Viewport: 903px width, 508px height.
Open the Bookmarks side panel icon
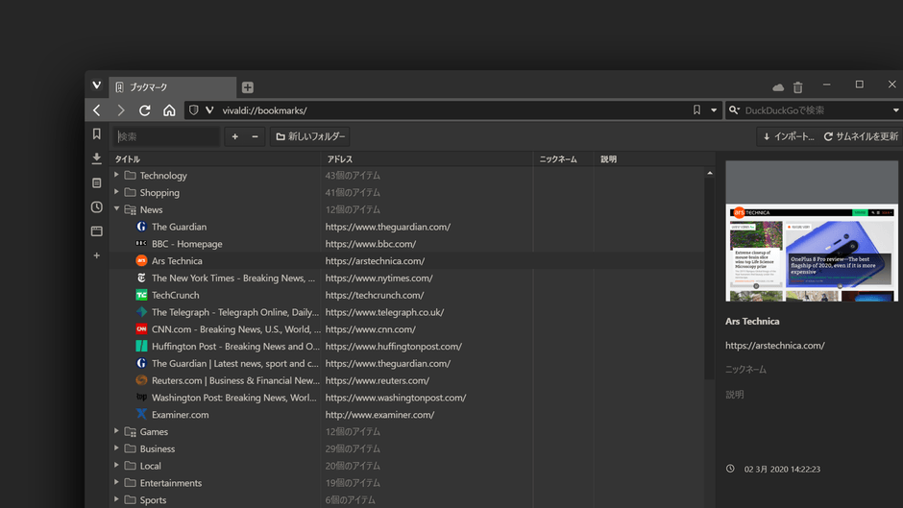pyautogui.click(x=96, y=134)
